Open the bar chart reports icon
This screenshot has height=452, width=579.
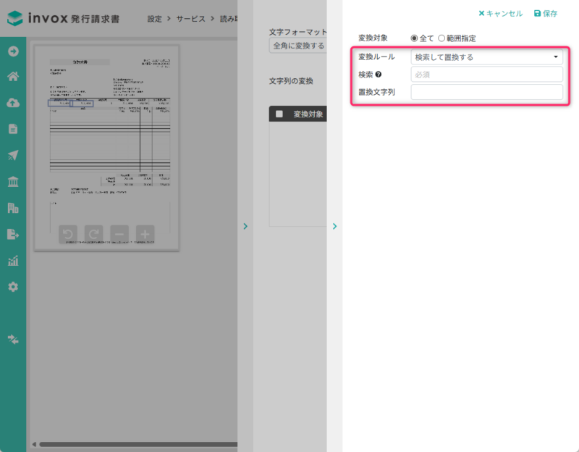click(x=13, y=261)
